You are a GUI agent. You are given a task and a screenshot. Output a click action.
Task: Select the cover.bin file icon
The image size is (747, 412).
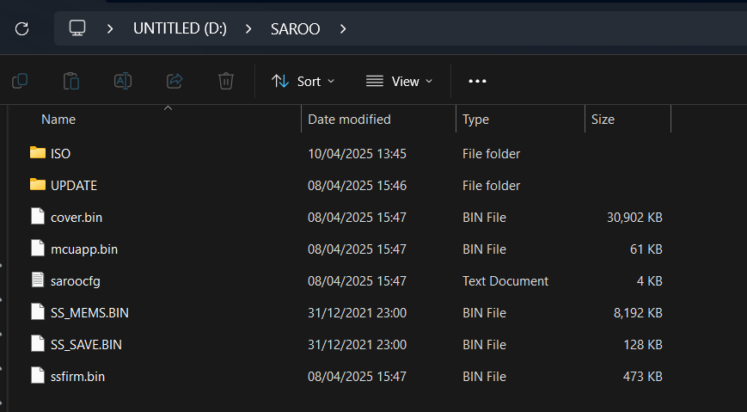coord(37,218)
